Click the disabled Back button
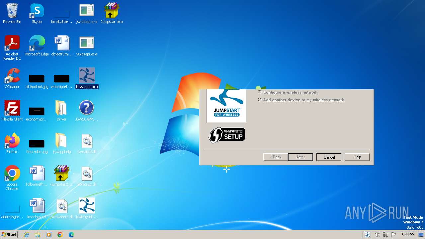The width and height of the screenshot is (425, 239). (275, 157)
